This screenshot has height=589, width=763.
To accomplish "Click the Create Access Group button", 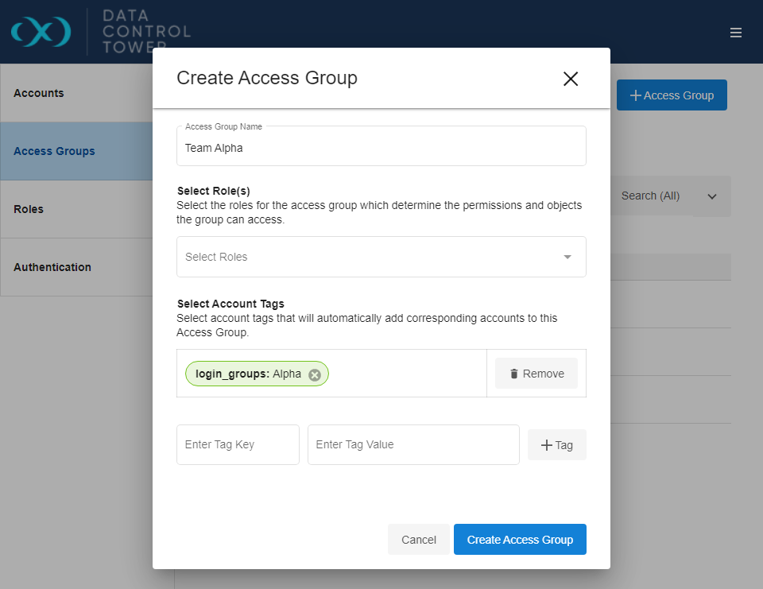I will coord(520,540).
